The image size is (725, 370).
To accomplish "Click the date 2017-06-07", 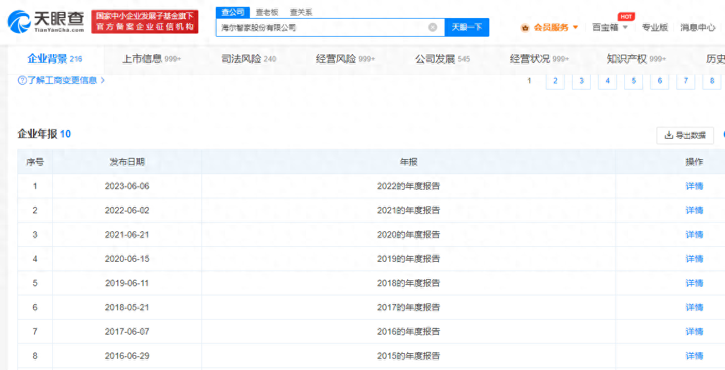I will coord(127,331).
